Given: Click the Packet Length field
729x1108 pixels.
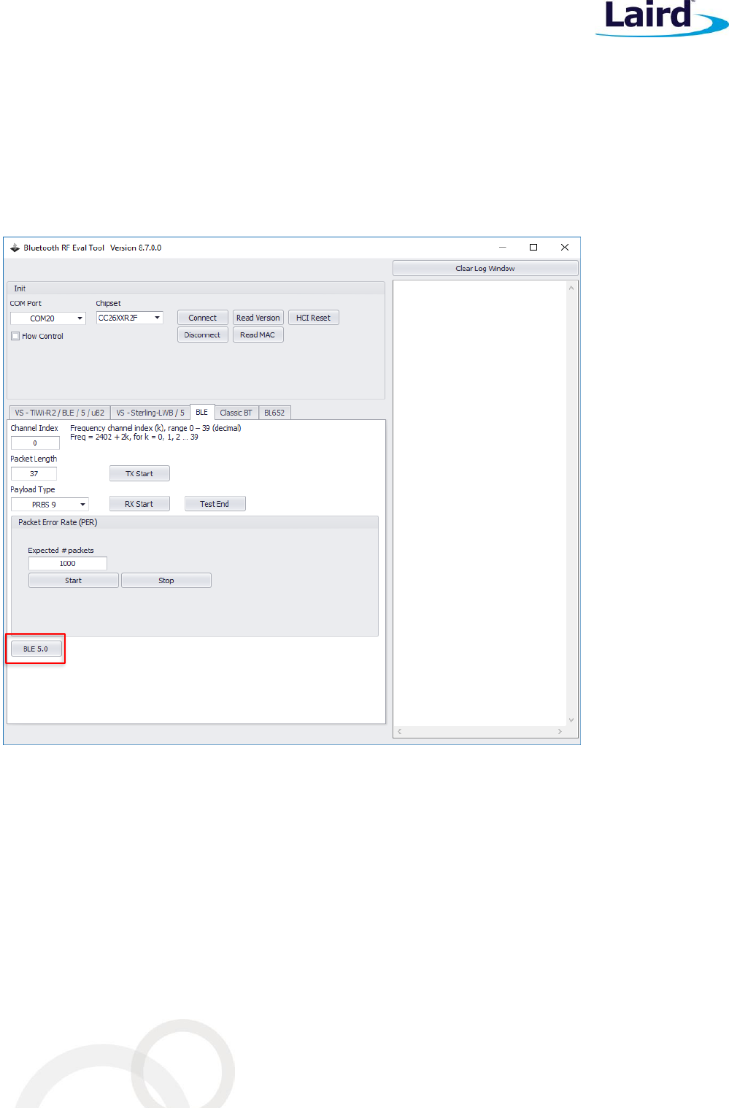Looking at the screenshot, I should coord(34,474).
